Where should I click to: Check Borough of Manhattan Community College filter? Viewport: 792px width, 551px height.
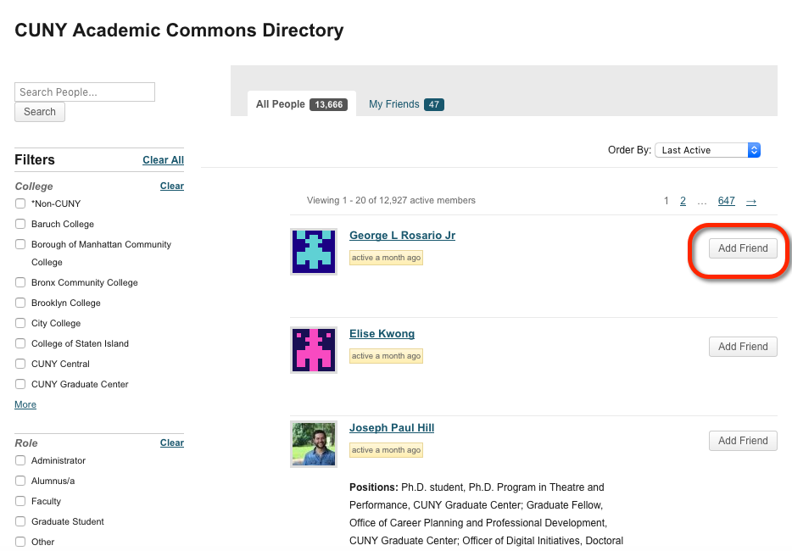point(20,244)
